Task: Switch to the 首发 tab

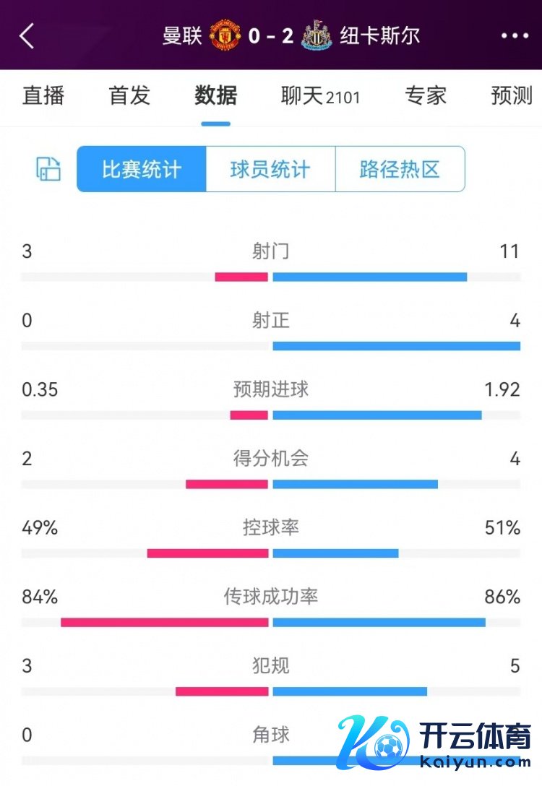Action: [129, 95]
